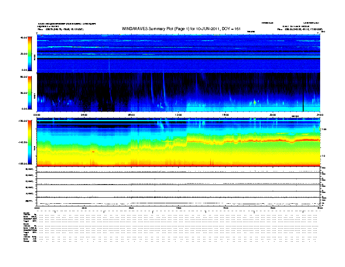Click 16:00 tick label below RAD1 spectrogram
Screen dimensions: 345x267
coord(226,115)
